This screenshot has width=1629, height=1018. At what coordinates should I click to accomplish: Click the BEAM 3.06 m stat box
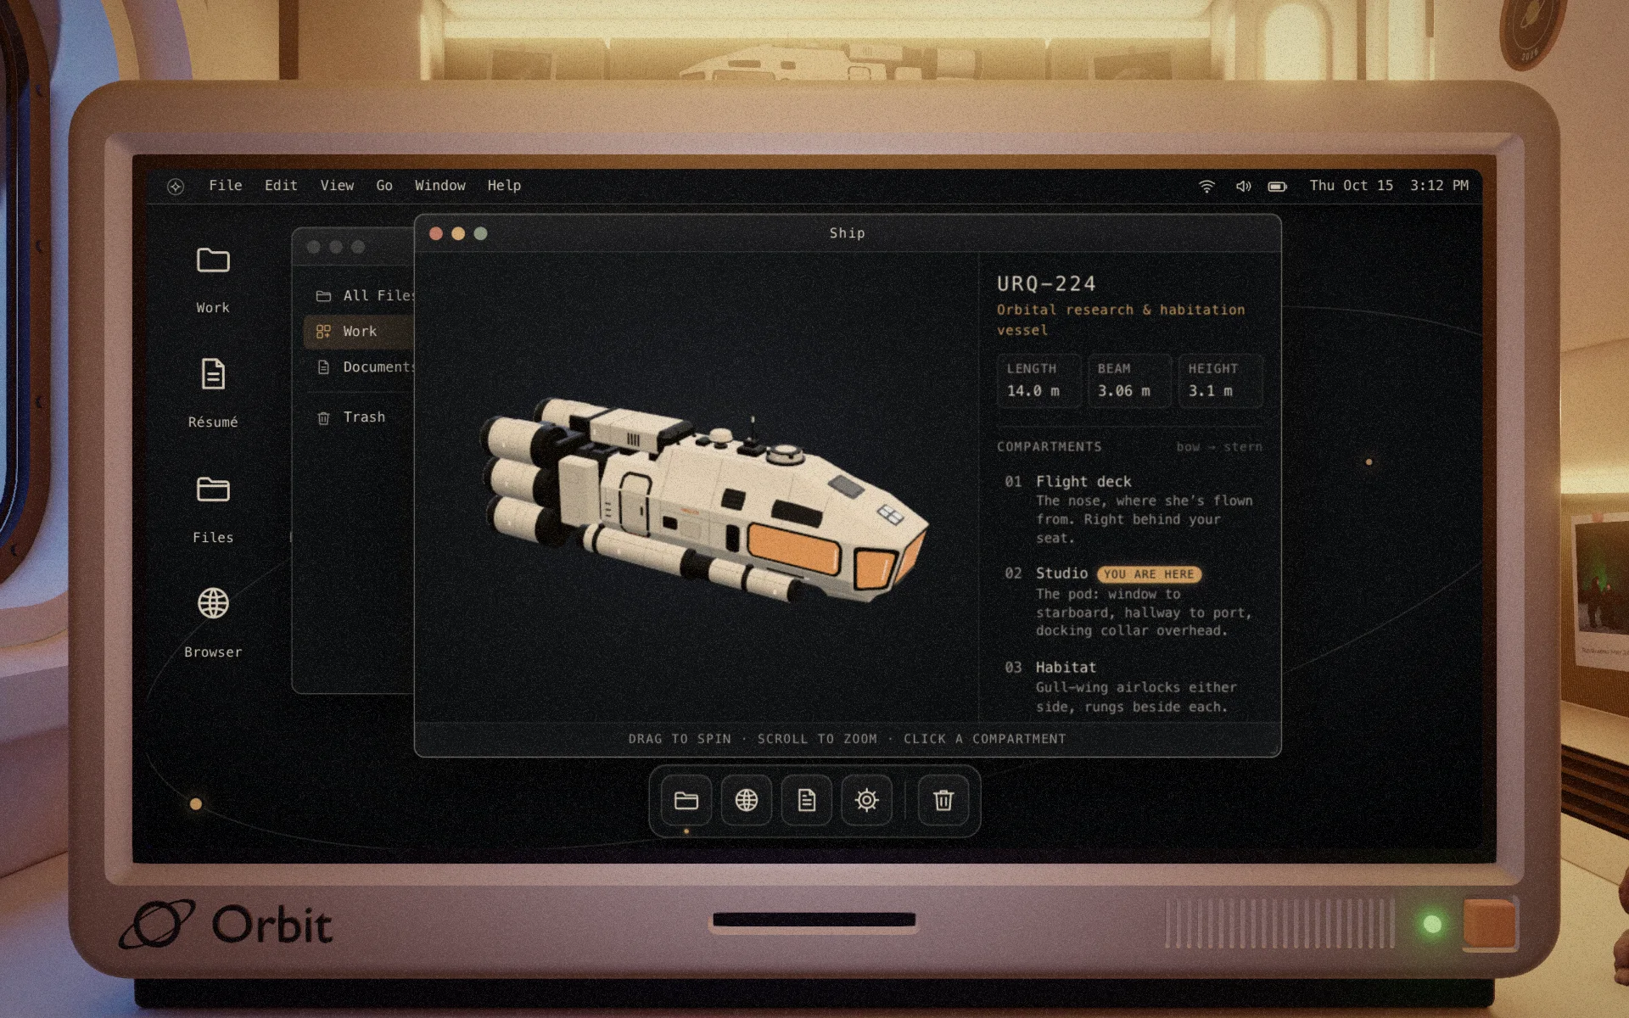click(x=1130, y=380)
